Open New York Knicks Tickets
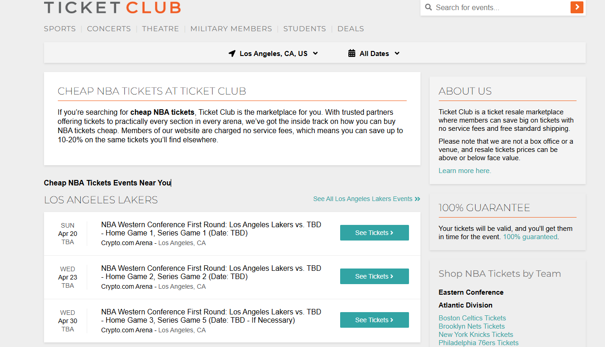 pyautogui.click(x=476, y=335)
